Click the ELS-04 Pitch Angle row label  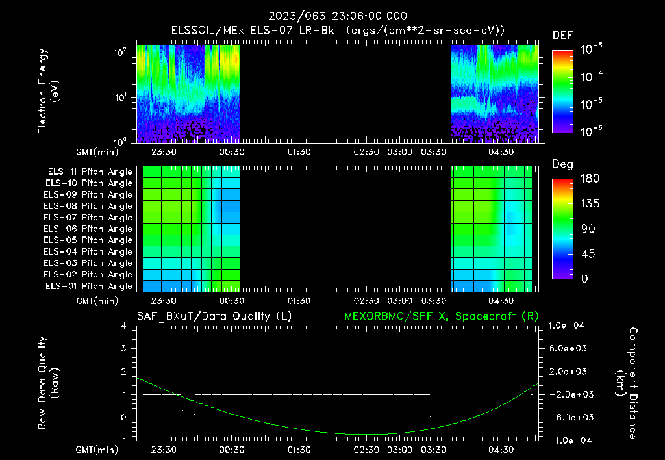point(88,251)
